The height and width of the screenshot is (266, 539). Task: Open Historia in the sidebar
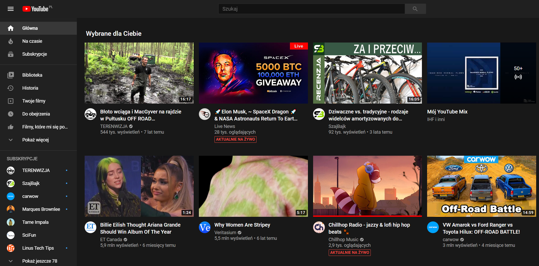click(38, 88)
